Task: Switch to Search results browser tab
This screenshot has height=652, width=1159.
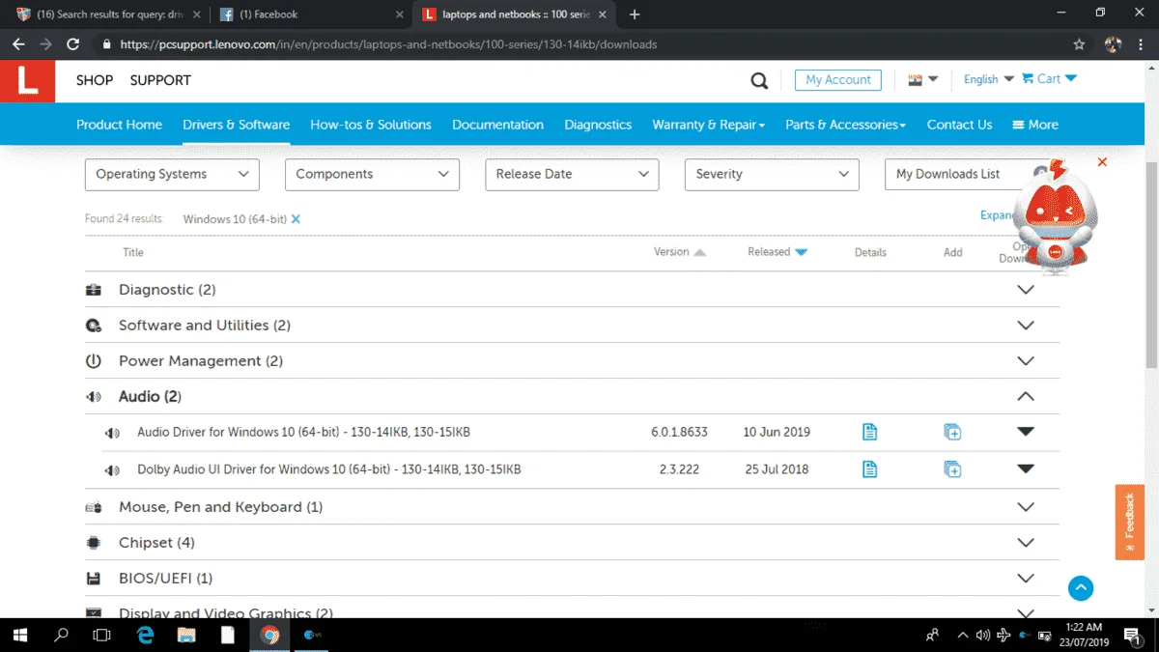Action: pos(108,14)
